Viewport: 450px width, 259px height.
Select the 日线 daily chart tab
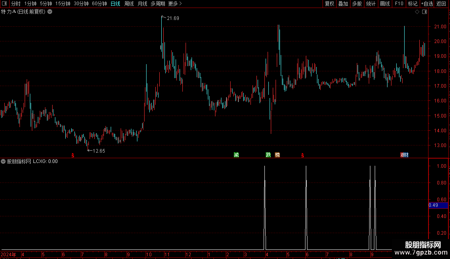(115, 4)
